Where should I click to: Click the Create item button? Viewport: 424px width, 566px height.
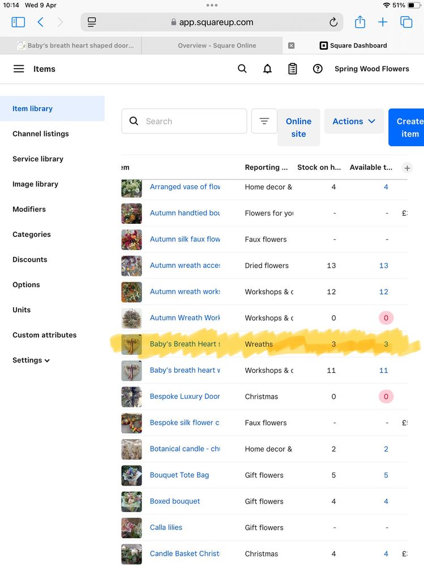pyautogui.click(x=408, y=127)
